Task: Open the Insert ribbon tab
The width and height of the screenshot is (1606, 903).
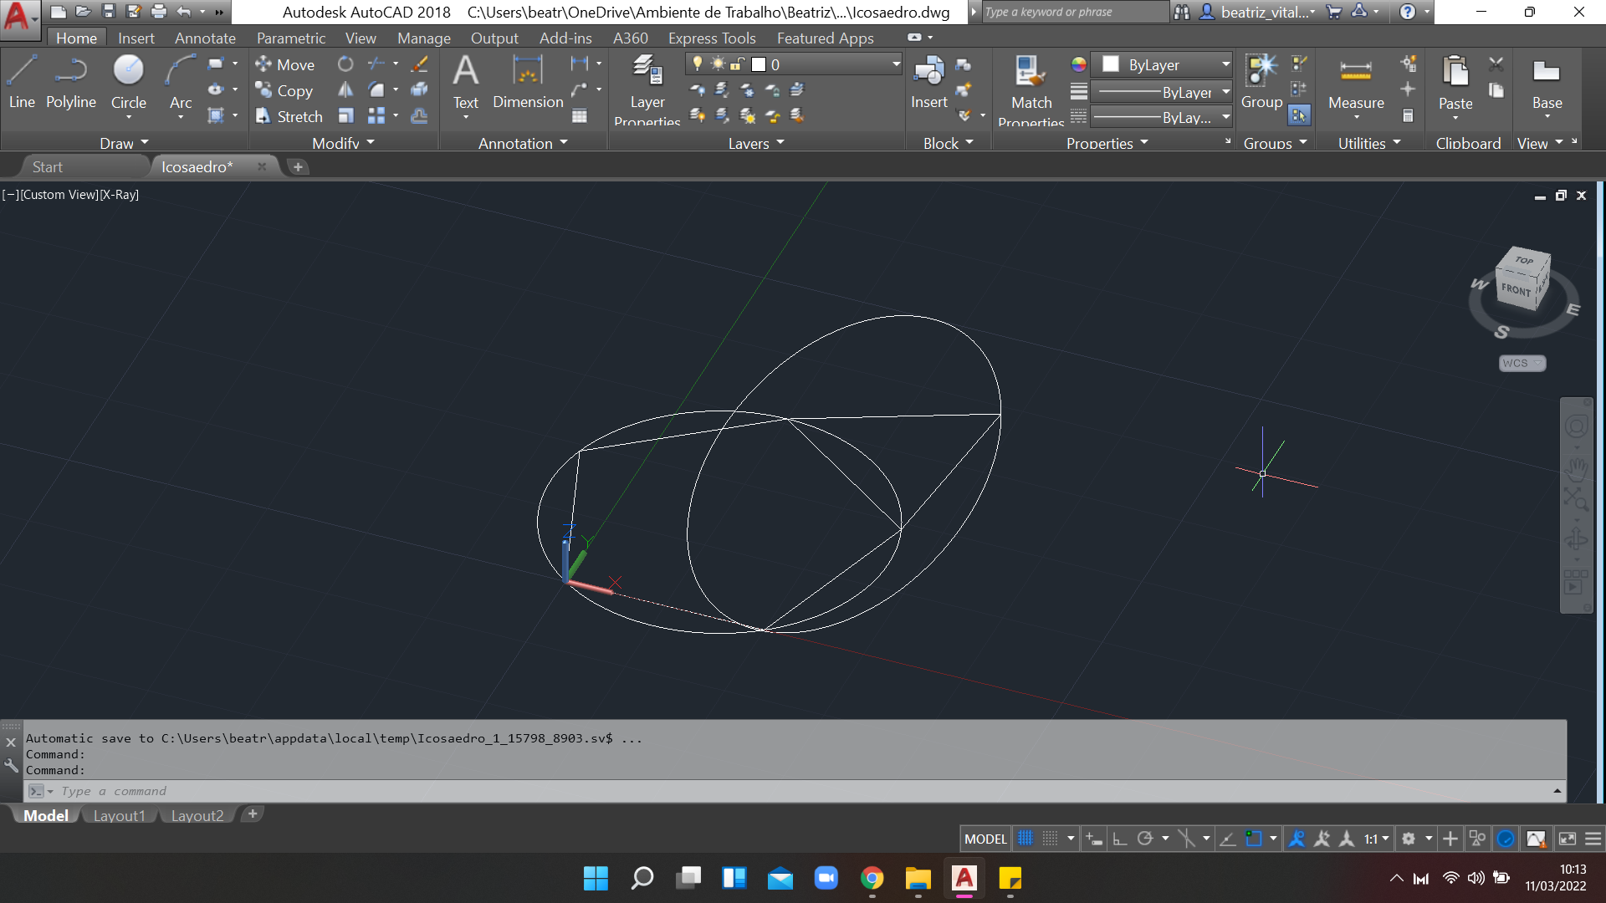Action: pyautogui.click(x=136, y=38)
